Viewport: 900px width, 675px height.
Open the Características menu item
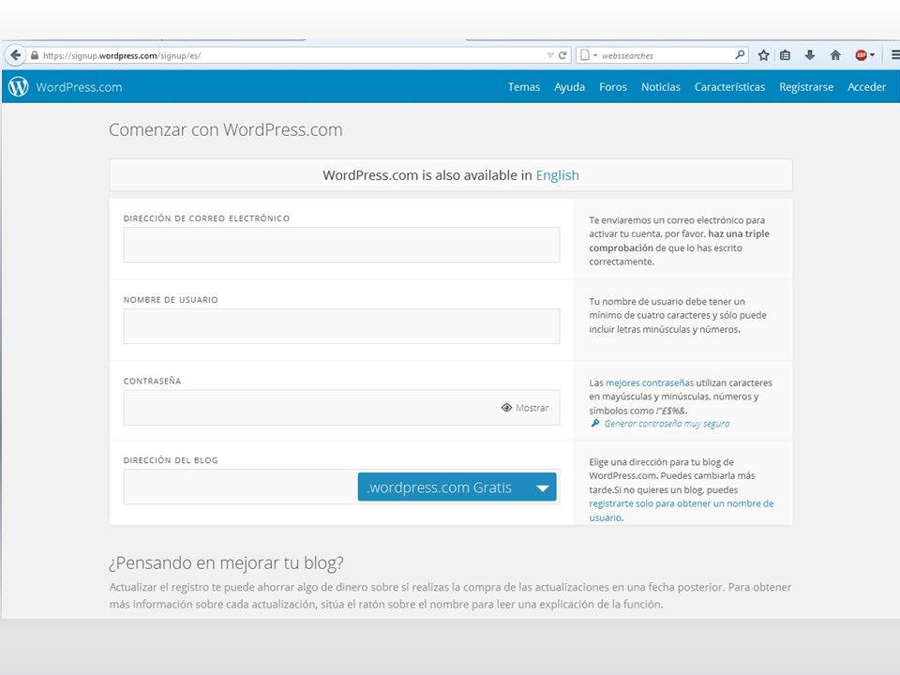point(729,86)
